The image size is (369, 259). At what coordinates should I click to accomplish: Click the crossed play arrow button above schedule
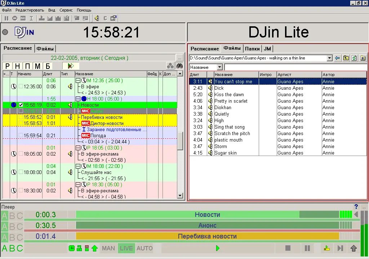(x=71, y=66)
